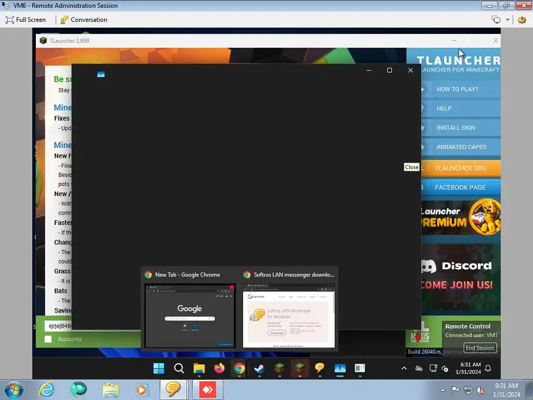Minimize the dark overlay window

369,70
